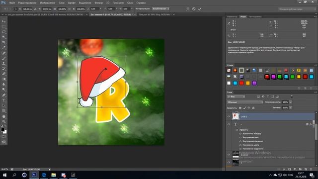
Task: Create a new group folder icon
Action: 300,169
